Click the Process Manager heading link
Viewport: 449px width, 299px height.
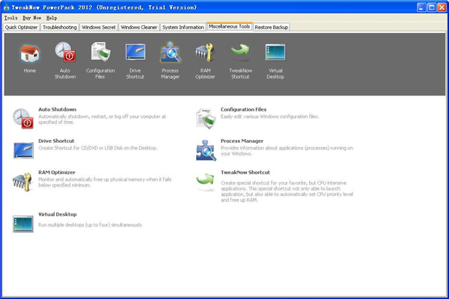242,141
